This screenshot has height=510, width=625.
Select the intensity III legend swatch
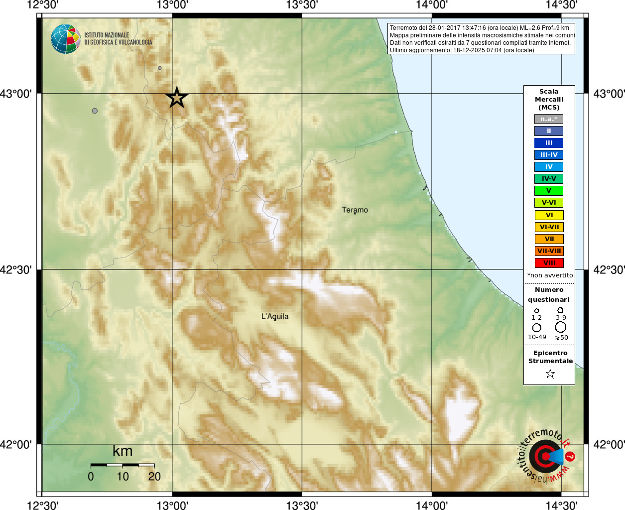point(549,143)
